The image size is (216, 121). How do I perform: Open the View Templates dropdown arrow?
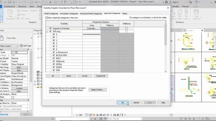point(16,17)
